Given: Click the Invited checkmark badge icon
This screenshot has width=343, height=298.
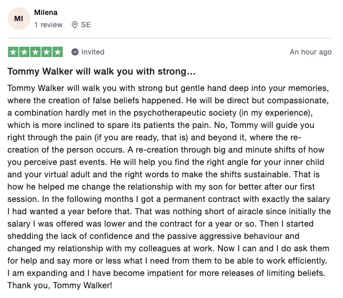Looking at the screenshot, I should 75,52.
